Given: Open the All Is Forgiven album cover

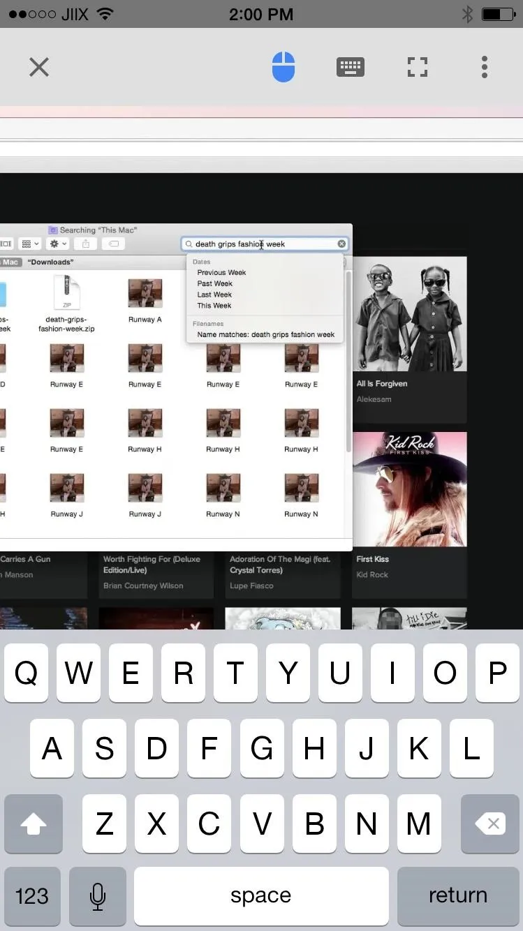Looking at the screenshot, I should coord(409,314).
